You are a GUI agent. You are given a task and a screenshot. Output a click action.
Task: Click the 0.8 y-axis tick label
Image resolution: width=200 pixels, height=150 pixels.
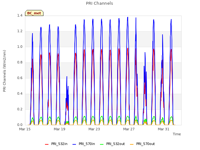(x=20, y=62)
